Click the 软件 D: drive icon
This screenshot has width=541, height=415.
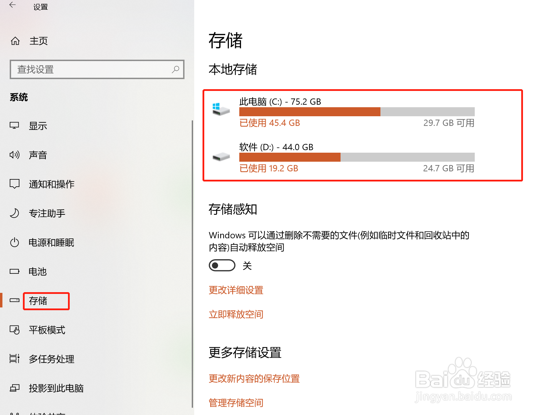click(221, 157)
